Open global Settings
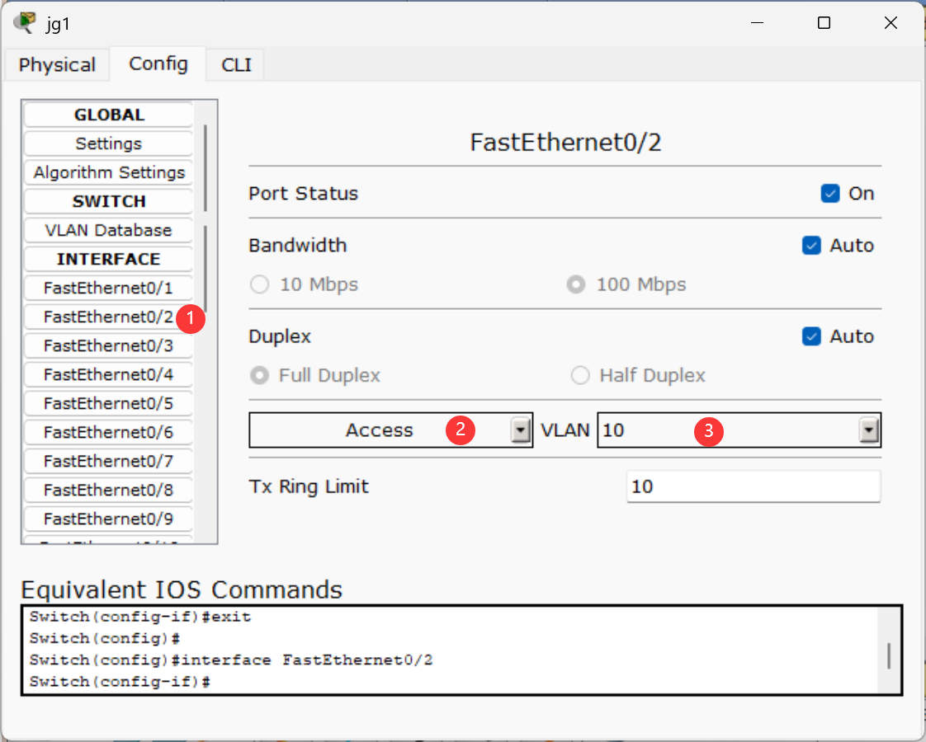The width and height of the screenshot is (926, 742). point(109,143)
